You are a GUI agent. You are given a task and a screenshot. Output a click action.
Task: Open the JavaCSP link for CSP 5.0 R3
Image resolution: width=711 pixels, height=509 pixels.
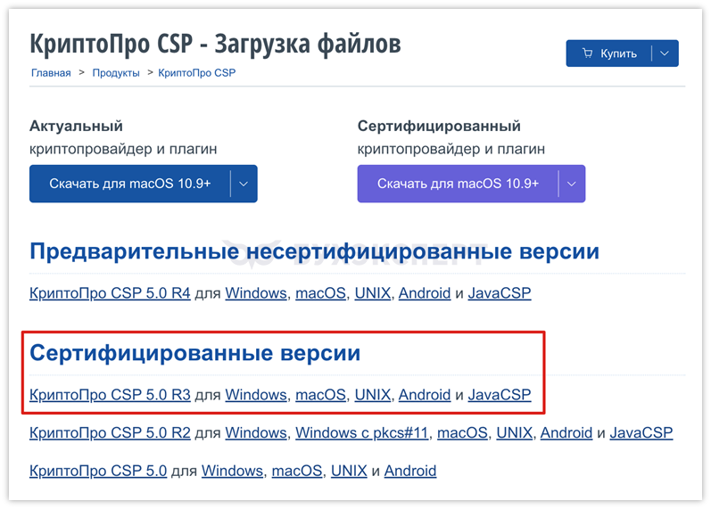tap(500, 395)
